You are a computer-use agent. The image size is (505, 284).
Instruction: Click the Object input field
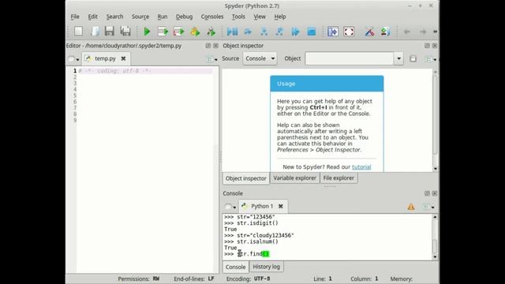tap(349, 58)
